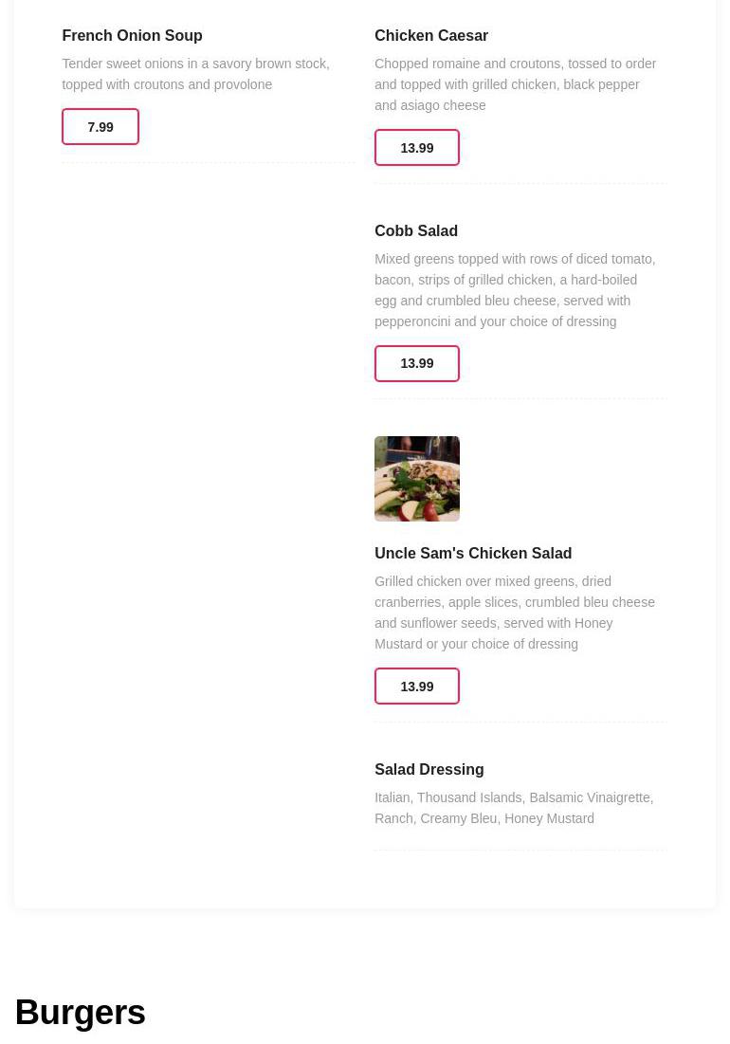Choose Uncle Sam's Chicken Salad 13.99 price button
Image resolution: width=730 pixels, height=1044 pixels.
(417, 687)
